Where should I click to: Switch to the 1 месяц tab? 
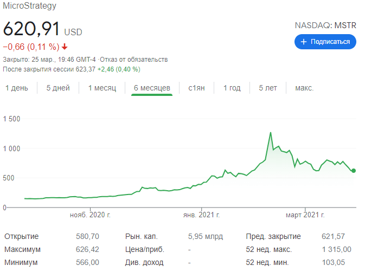pos(102,88)
